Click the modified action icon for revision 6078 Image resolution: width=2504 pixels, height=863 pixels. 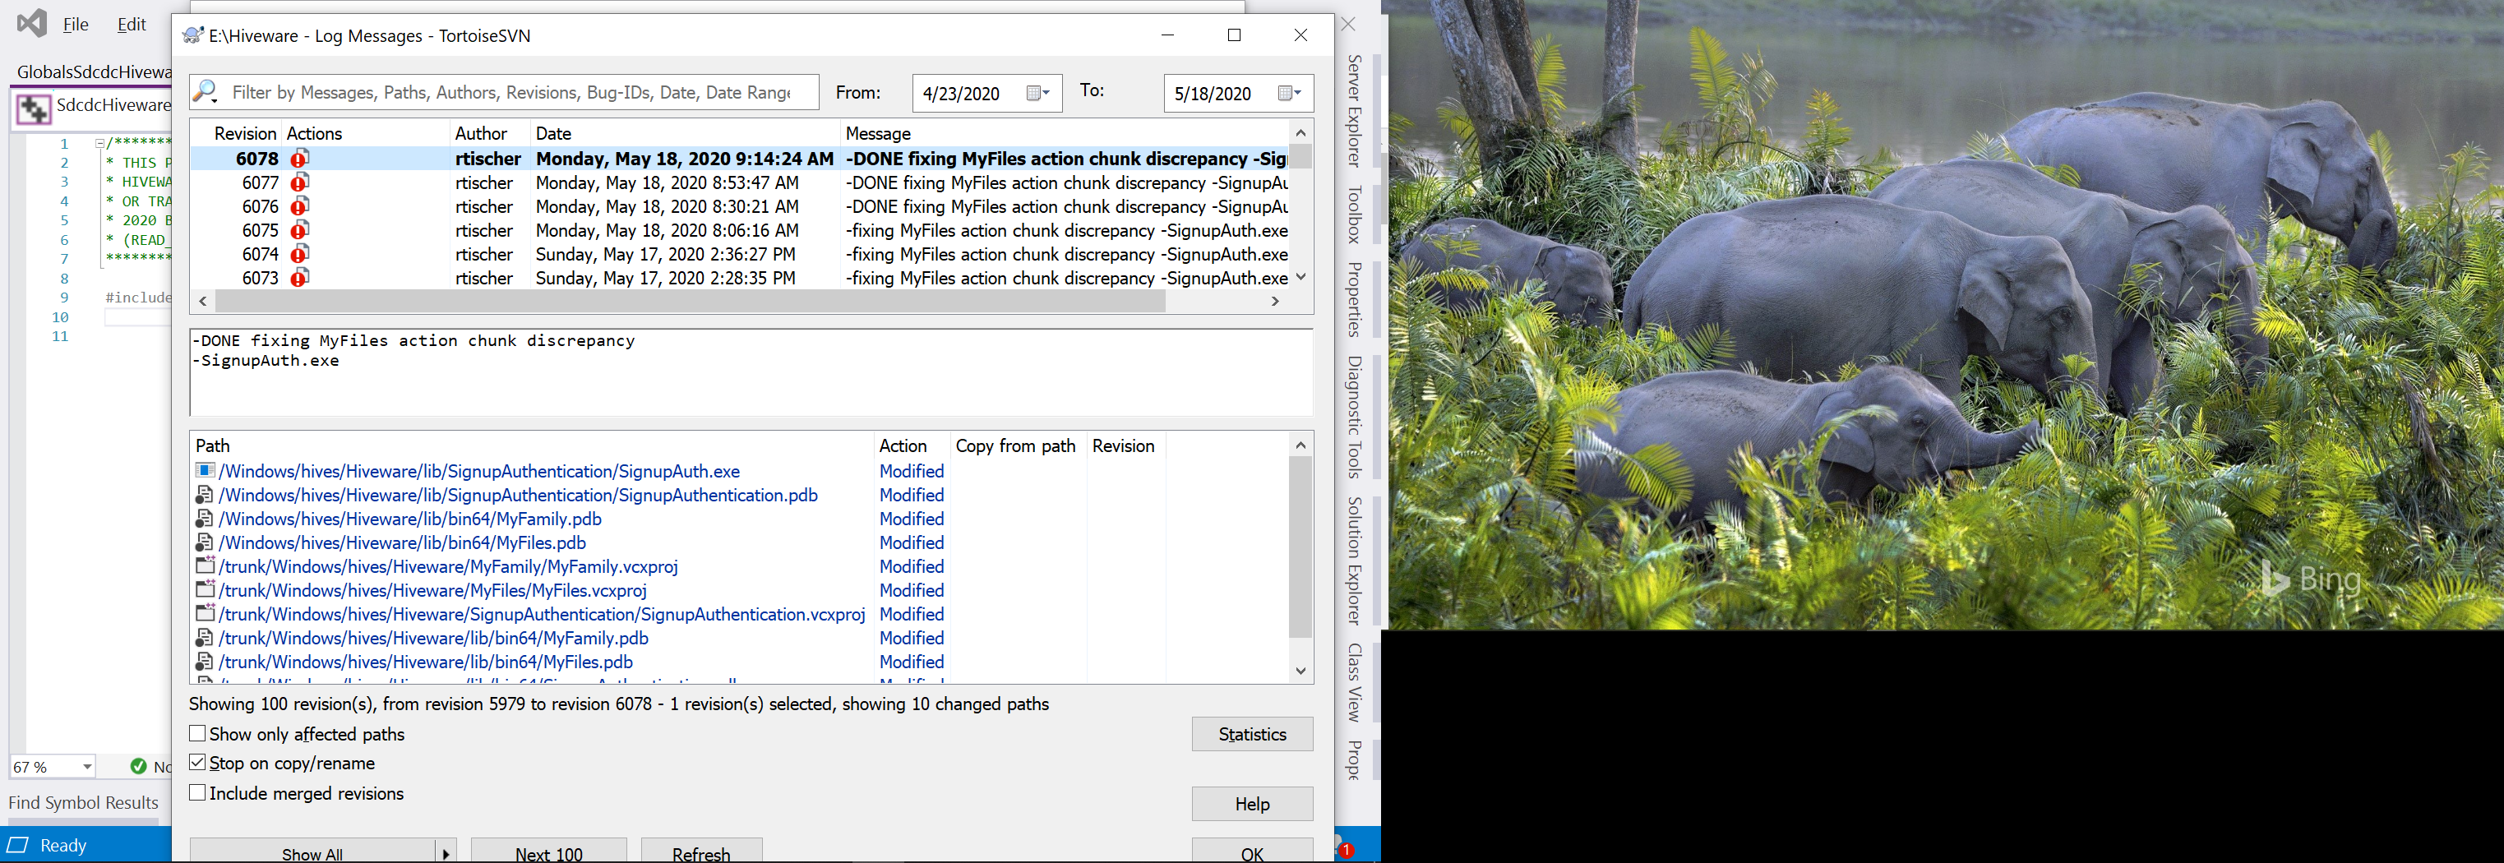299,159
